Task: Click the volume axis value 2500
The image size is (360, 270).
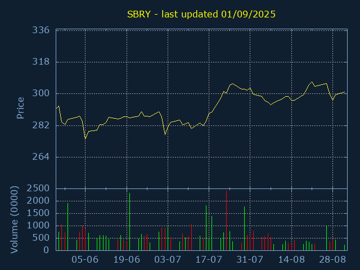Action: pos(38,188)
